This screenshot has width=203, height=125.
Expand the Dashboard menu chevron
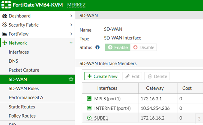point(71,16)
